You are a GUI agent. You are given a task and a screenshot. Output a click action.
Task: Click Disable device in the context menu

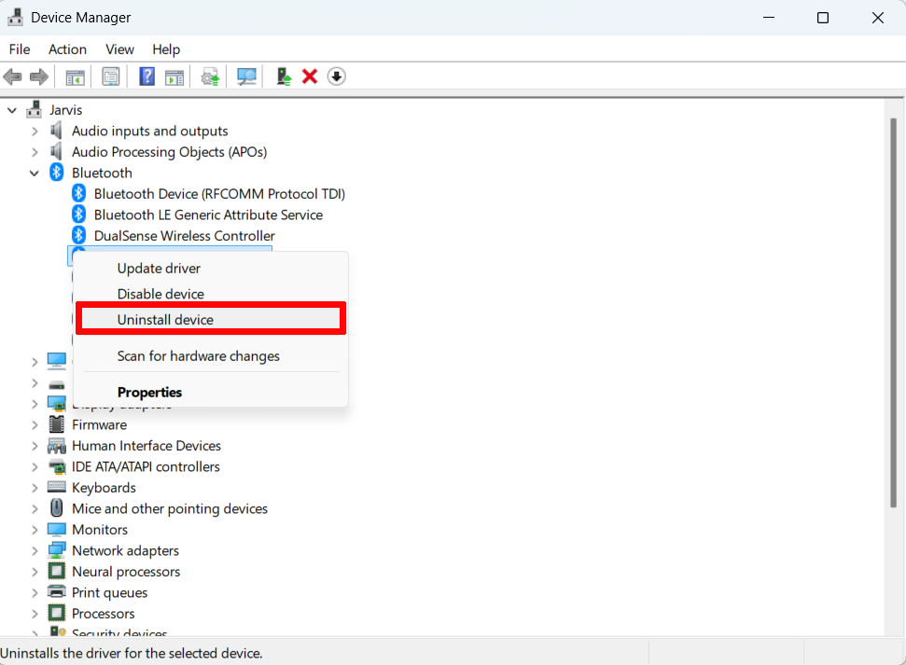point(161,293)
